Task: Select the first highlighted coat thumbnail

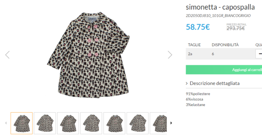Action: [22, 123]
